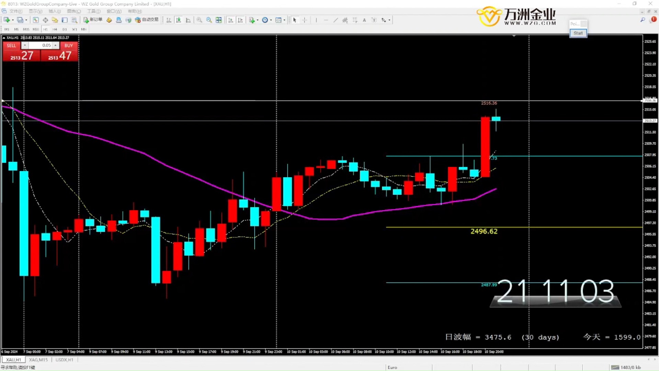Screen dimensions: 659x371
Task: Click the connection status 1483/8 kb
Action: 626,367
